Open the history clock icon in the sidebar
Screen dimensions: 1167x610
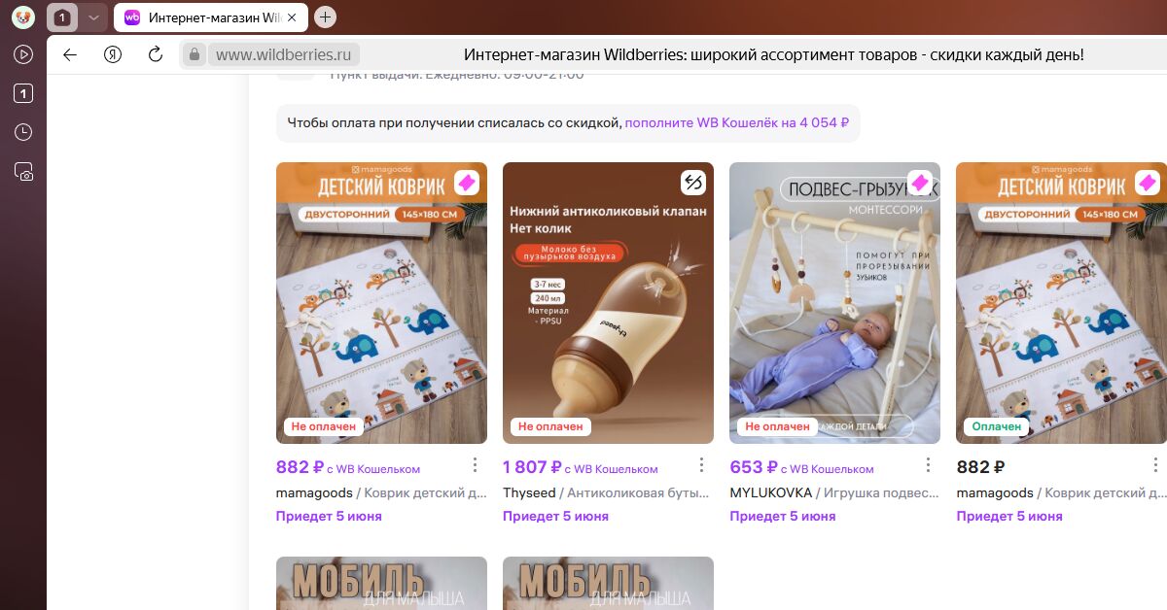point(23,132)
